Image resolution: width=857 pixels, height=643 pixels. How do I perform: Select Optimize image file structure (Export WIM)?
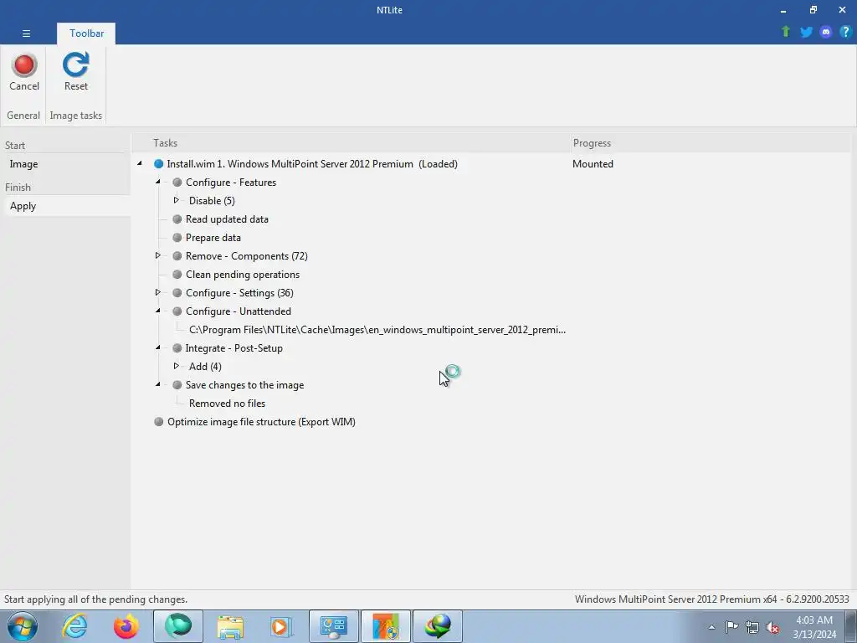[x=261, y=422]
